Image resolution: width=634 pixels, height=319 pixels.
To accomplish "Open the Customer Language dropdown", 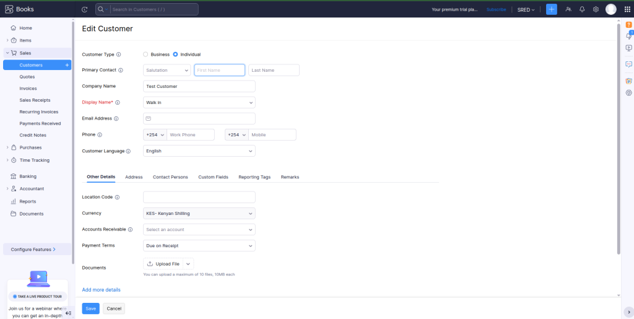I will click(x=199, y=151).
